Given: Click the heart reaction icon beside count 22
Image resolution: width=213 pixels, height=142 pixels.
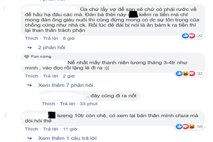Looking at the screenshot, I should pos(192,36).
